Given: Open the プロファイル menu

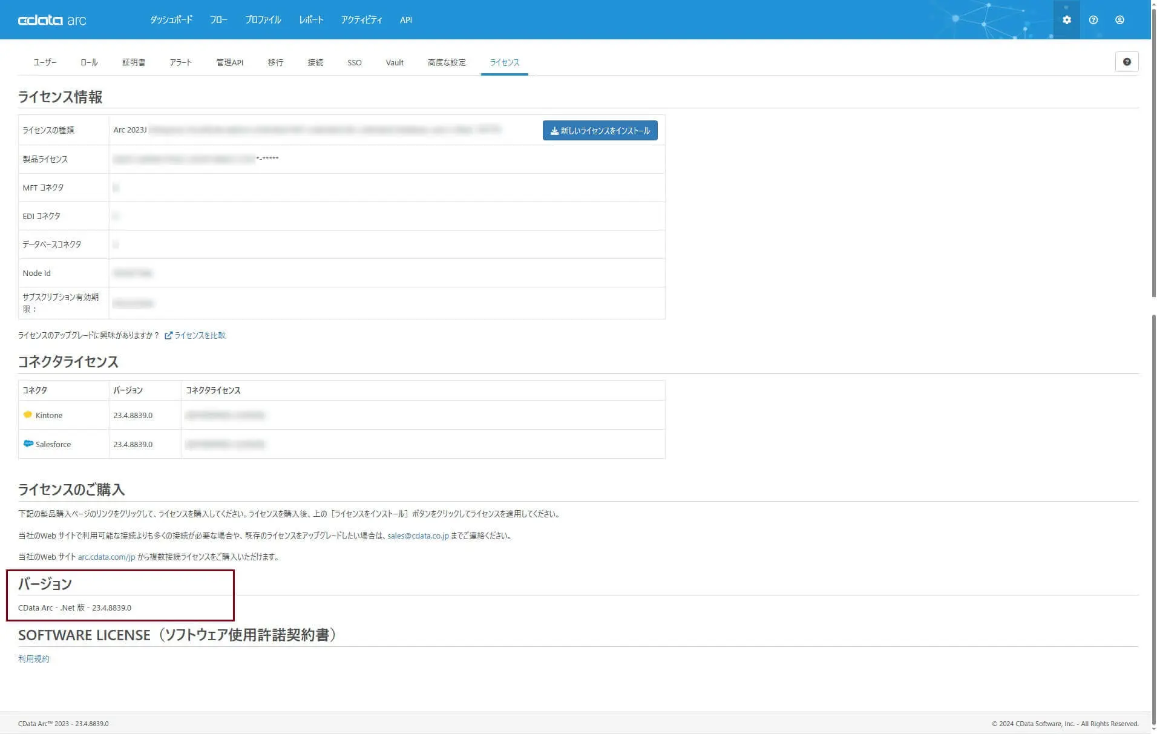Looking at the screenshot, I should (x=263, y=20).
